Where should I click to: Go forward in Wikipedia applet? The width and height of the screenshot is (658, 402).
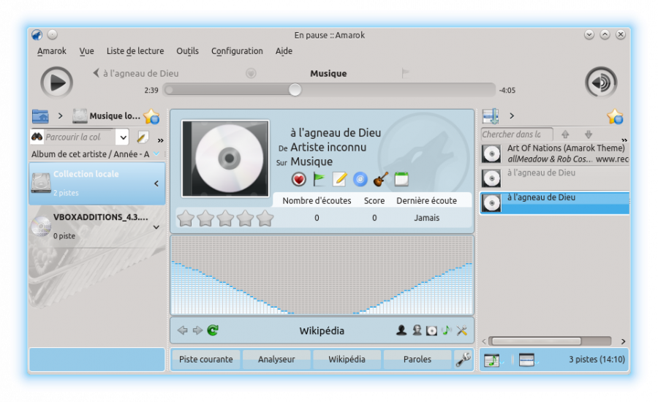click(197, 330)
